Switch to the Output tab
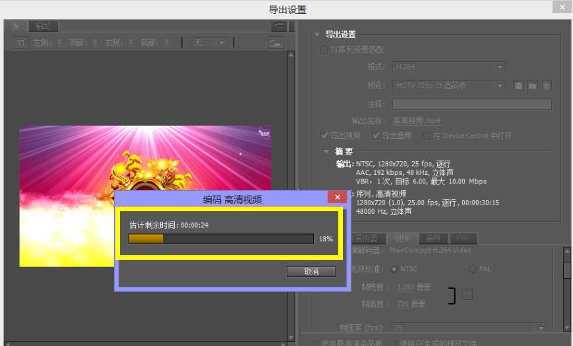This screenshot has height=346, width=573. 43,26
